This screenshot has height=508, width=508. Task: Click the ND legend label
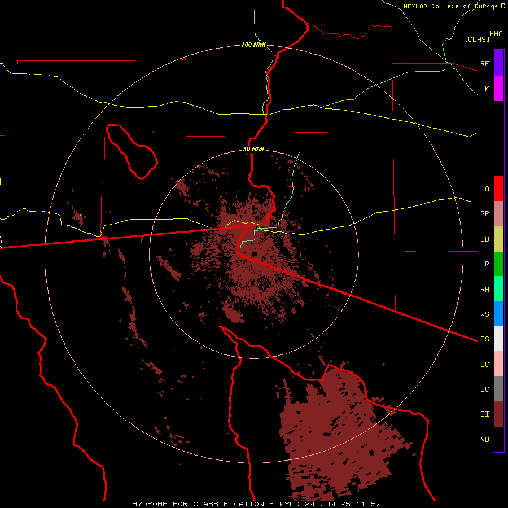tap(484, 439)
